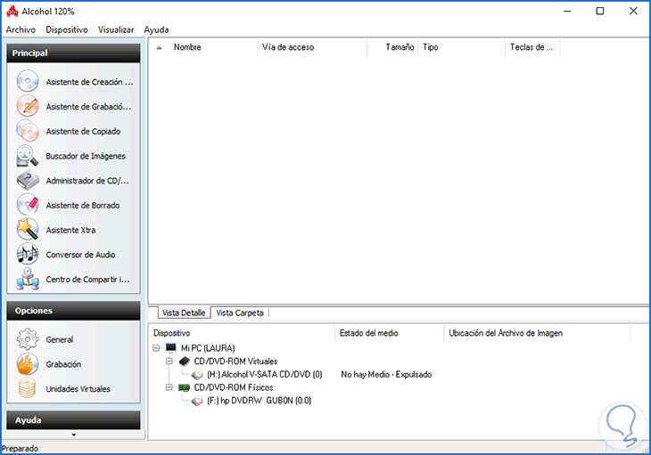Collapse the Mi PC (LAURA) tree node
This screenshot has width=651, height=455.
coord(156,347)
